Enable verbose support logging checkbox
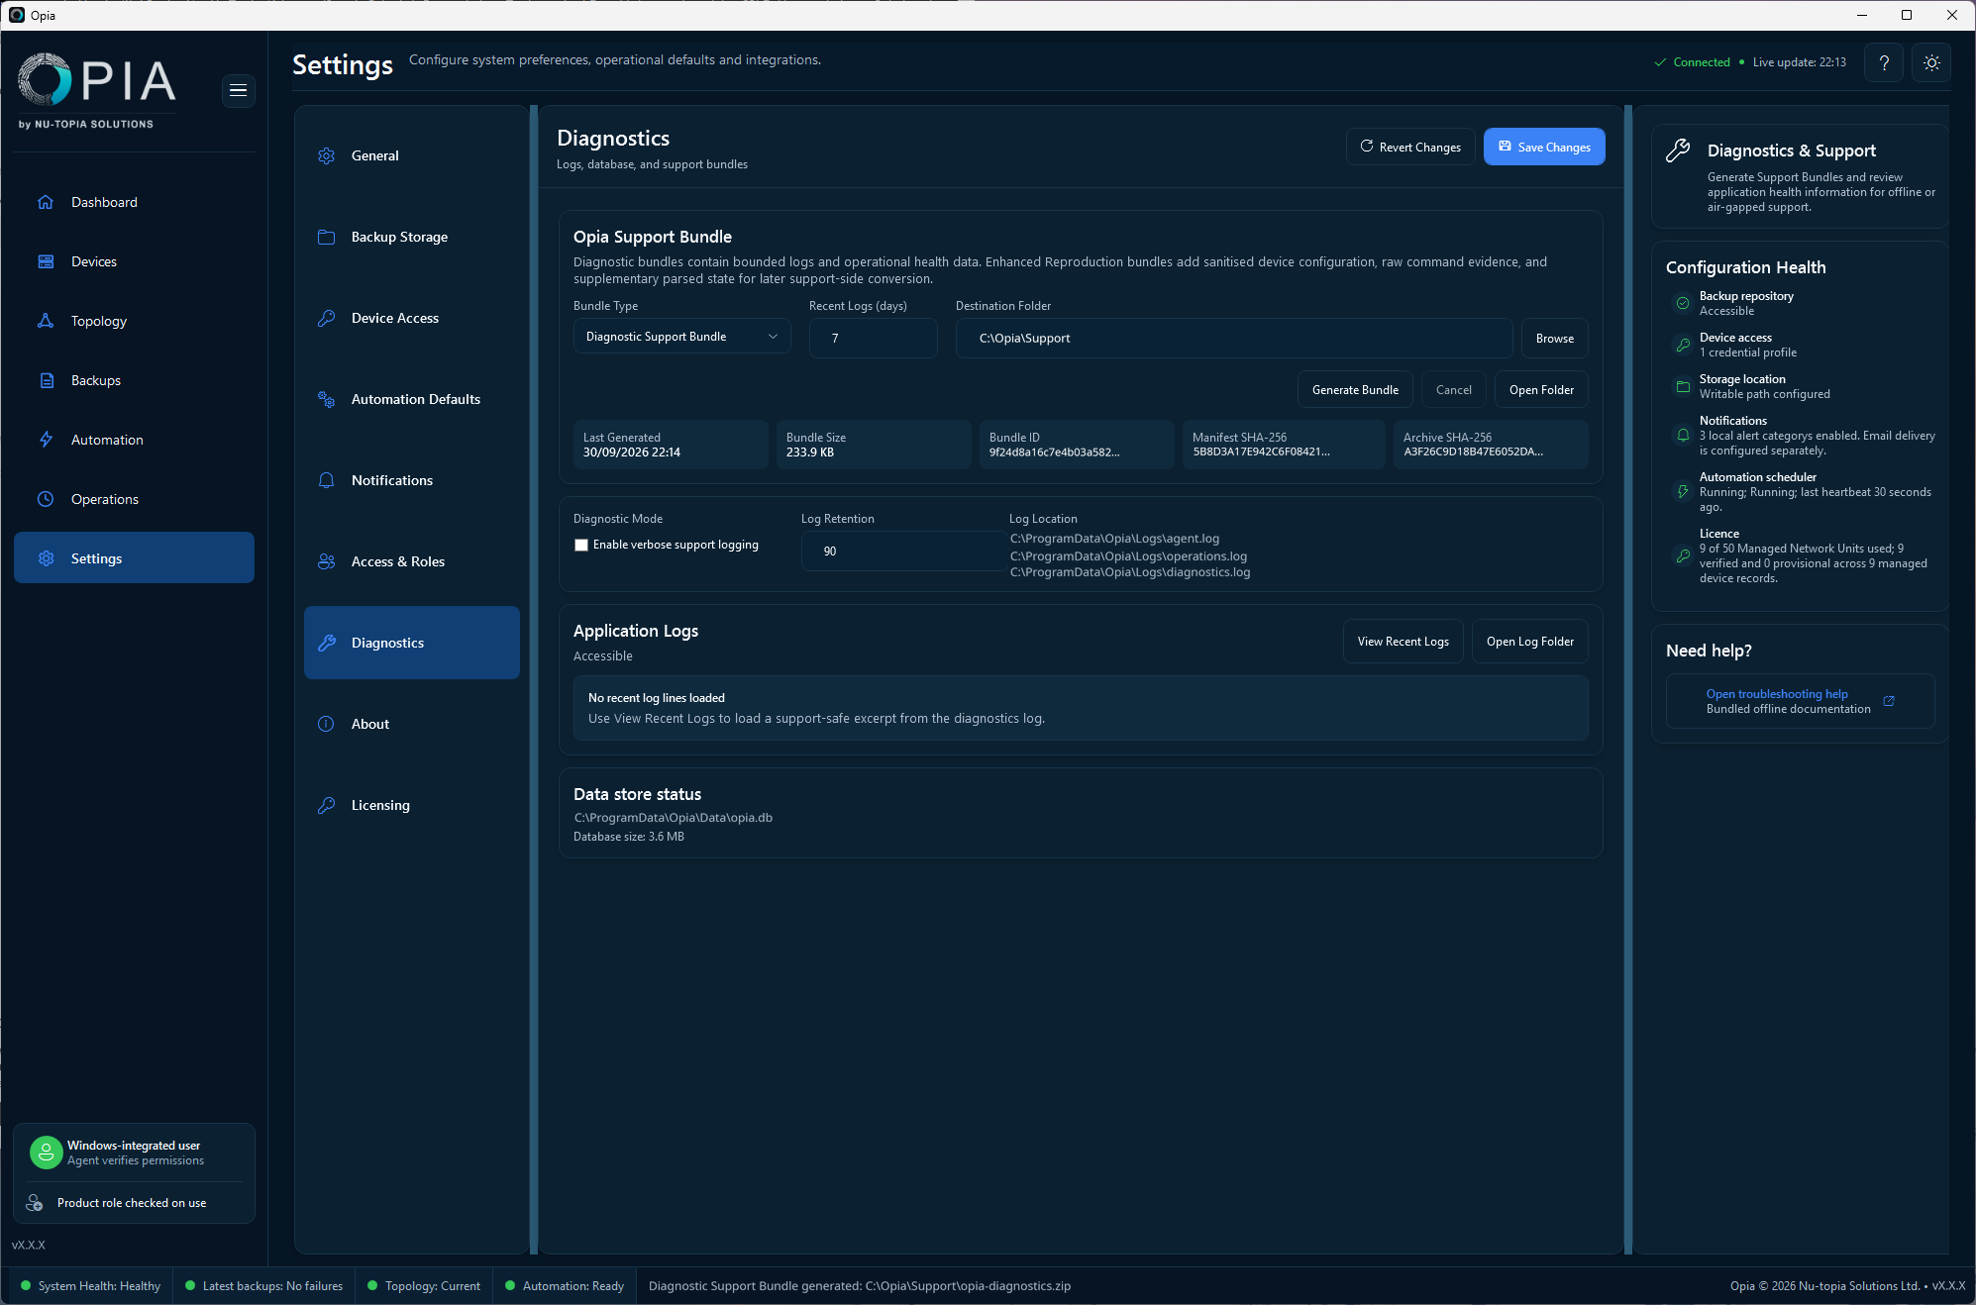 point(581,545)
